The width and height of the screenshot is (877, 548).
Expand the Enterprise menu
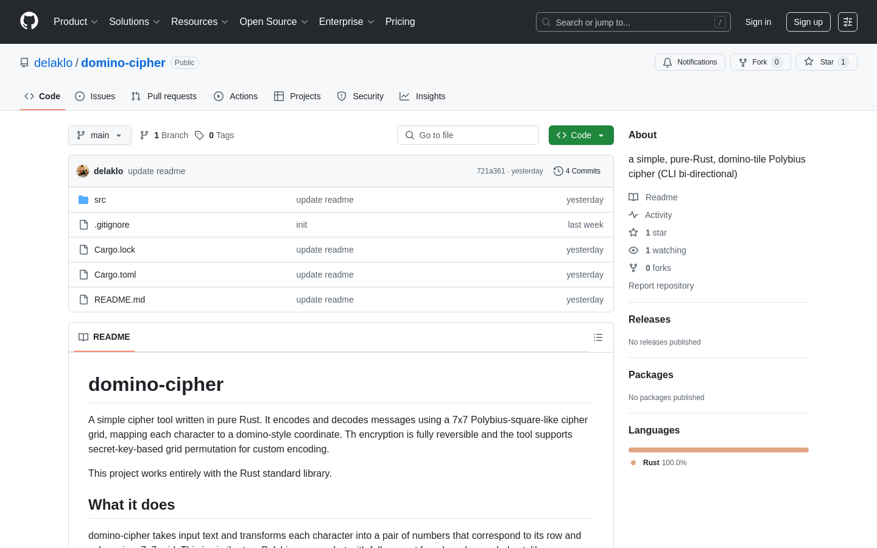(x=347, y=22)
